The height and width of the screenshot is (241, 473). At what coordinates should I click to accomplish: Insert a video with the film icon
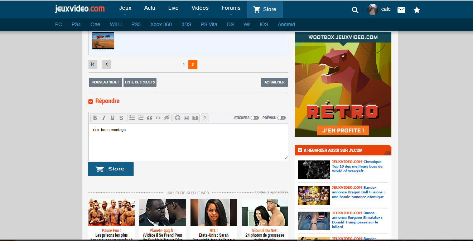click(x=195, y=118)
